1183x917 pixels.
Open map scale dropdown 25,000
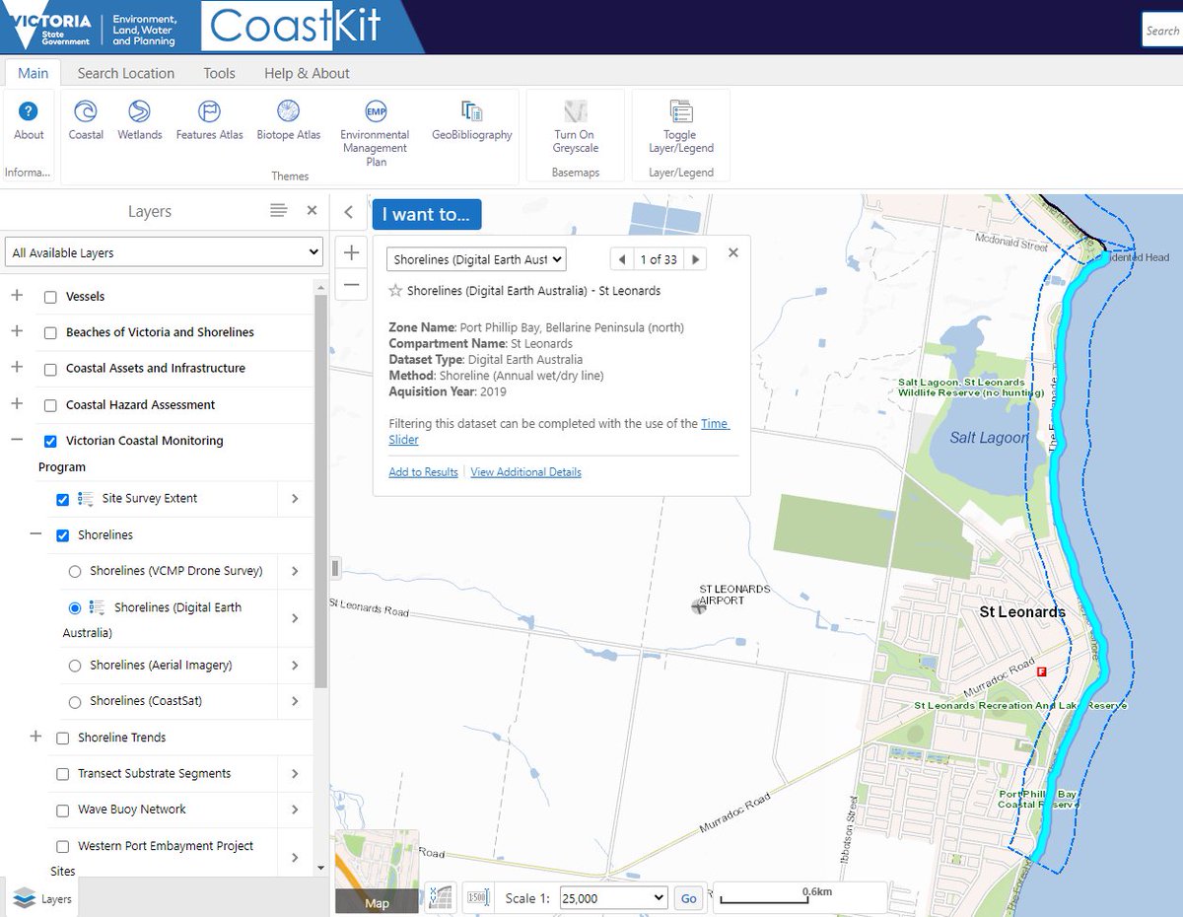pos(612,898)
